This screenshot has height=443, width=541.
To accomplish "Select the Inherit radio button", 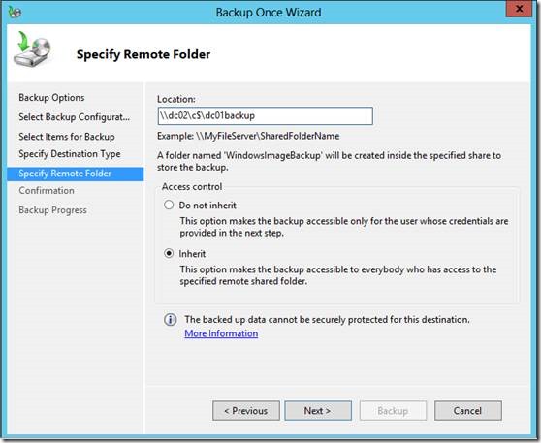I will pos(169,254).
